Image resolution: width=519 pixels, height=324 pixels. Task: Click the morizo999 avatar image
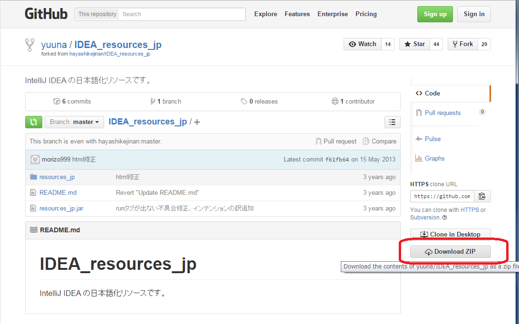point(35,160)
